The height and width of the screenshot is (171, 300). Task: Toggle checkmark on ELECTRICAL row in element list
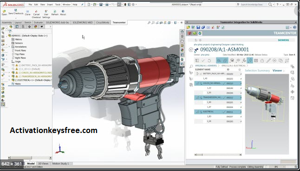click(x=224, y=112)
